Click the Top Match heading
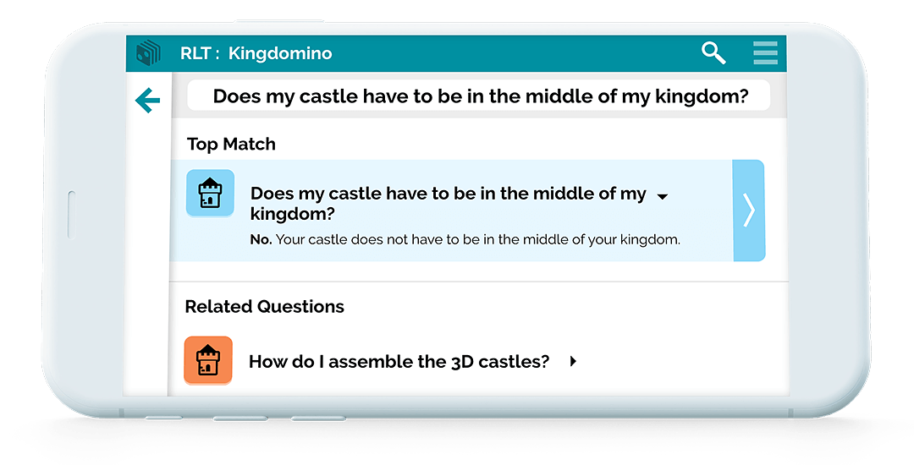The width and height of the screenshot is (914, 465). 231,145
